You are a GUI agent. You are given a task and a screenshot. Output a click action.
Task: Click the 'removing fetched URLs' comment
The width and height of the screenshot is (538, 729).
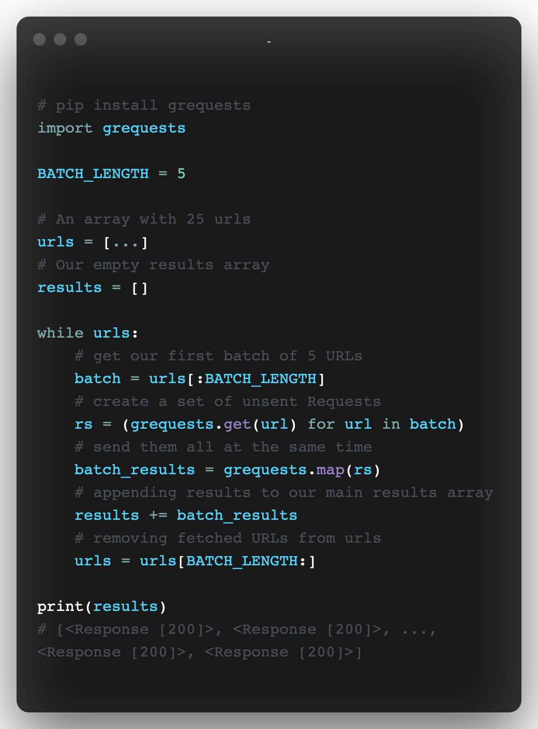228,538
